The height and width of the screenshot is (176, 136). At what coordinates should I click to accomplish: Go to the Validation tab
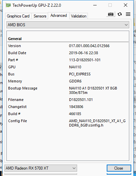point(79,16)
